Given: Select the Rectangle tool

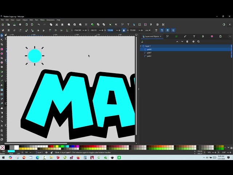Looking at the screenshot, I should (x=2, y=49).
